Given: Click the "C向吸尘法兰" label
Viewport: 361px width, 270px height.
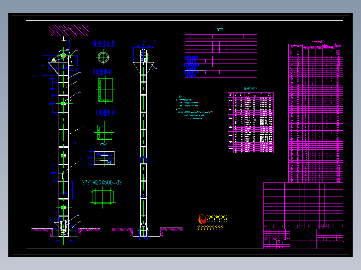Looking at the screenshot, I should [x=103, y=43].
